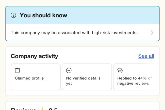
Task: Expand warning with the right chevron arrow
Action: 152,33
